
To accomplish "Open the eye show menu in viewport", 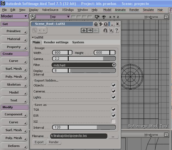I will 104,17.
